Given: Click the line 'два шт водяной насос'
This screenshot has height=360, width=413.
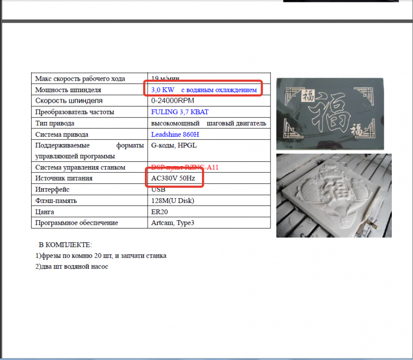Looking at the screenshot, I should pyautogui.click(x=71, y=266).
